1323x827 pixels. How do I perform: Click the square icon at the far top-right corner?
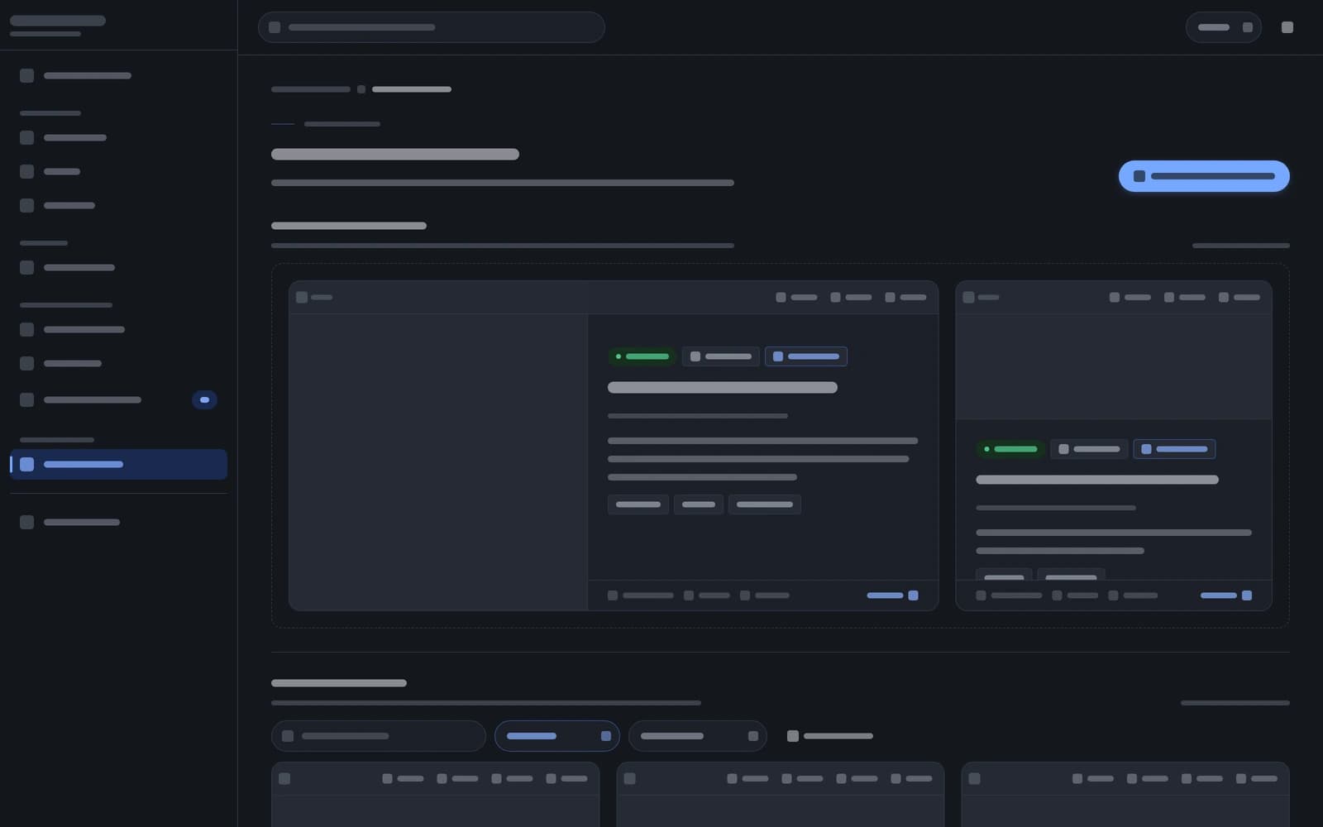tap(1287, 27)
